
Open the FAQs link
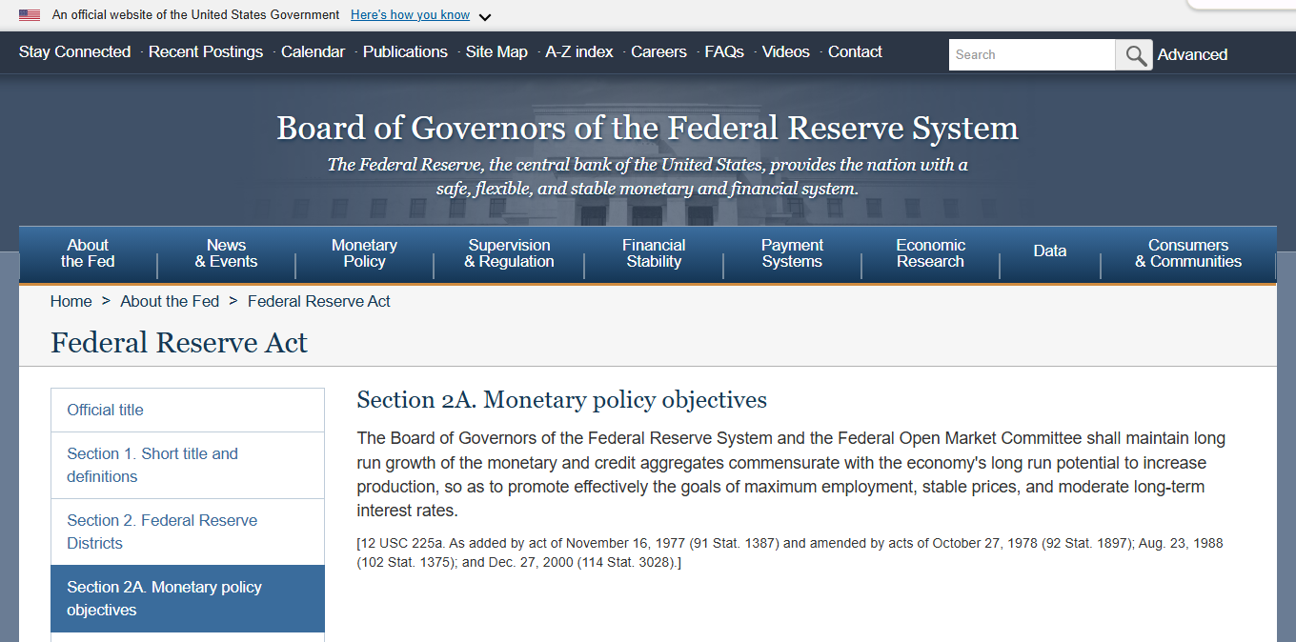point(724,51)
